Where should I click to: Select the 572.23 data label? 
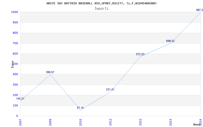click(140, 54)
